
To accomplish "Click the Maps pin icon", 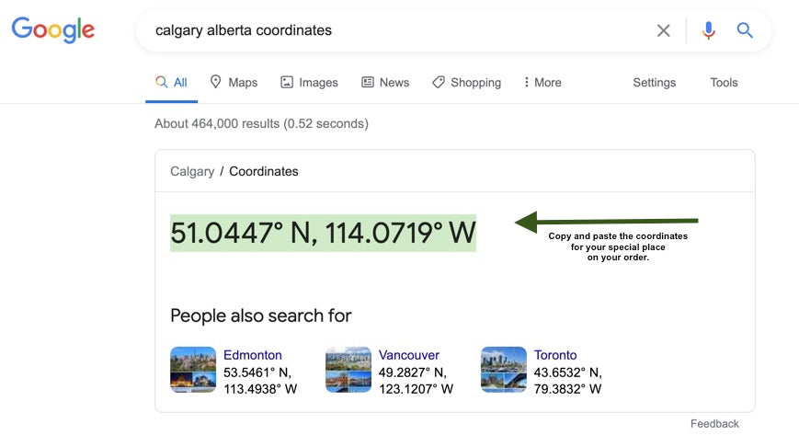I will [x=216, y=82].
